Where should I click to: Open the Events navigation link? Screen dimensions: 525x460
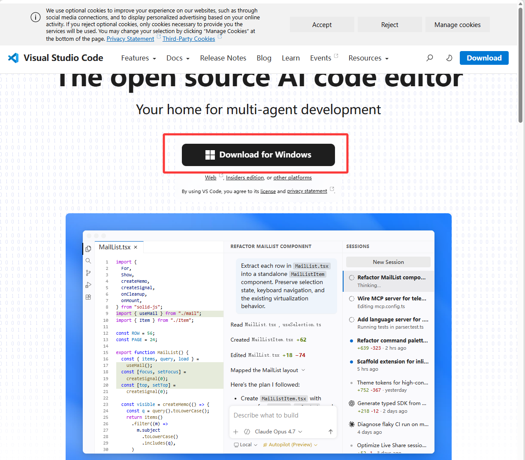pos(320,58)
